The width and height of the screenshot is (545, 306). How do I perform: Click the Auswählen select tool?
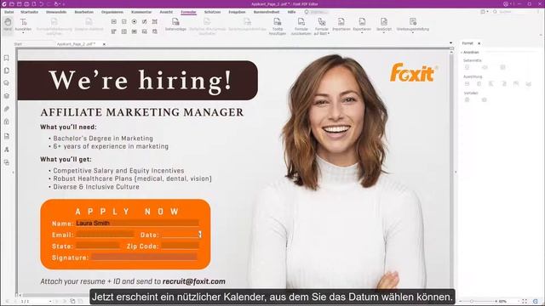tap(23, 25)
